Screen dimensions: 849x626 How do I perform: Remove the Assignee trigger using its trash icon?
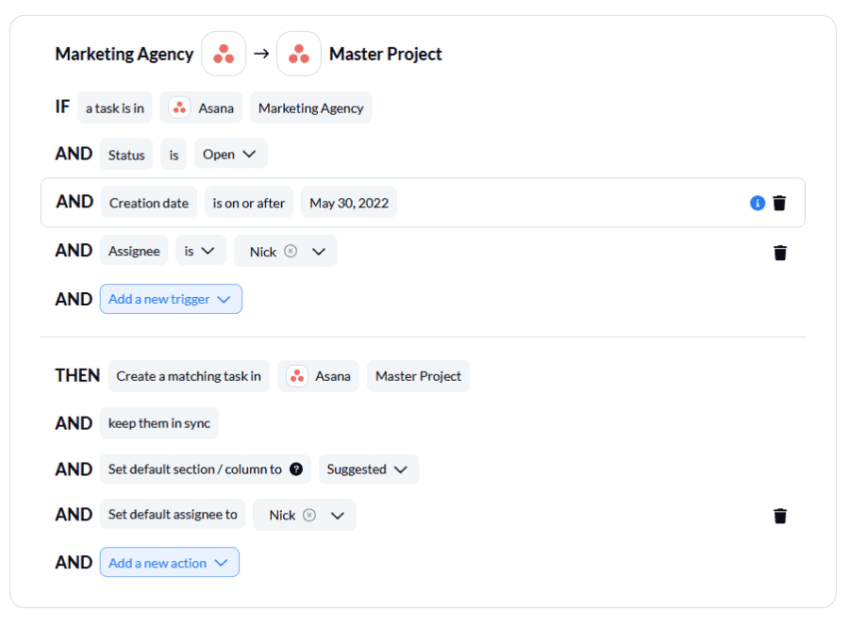[x=779, y=252]
